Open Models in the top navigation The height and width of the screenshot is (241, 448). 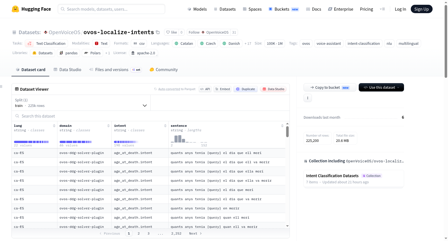197,9
